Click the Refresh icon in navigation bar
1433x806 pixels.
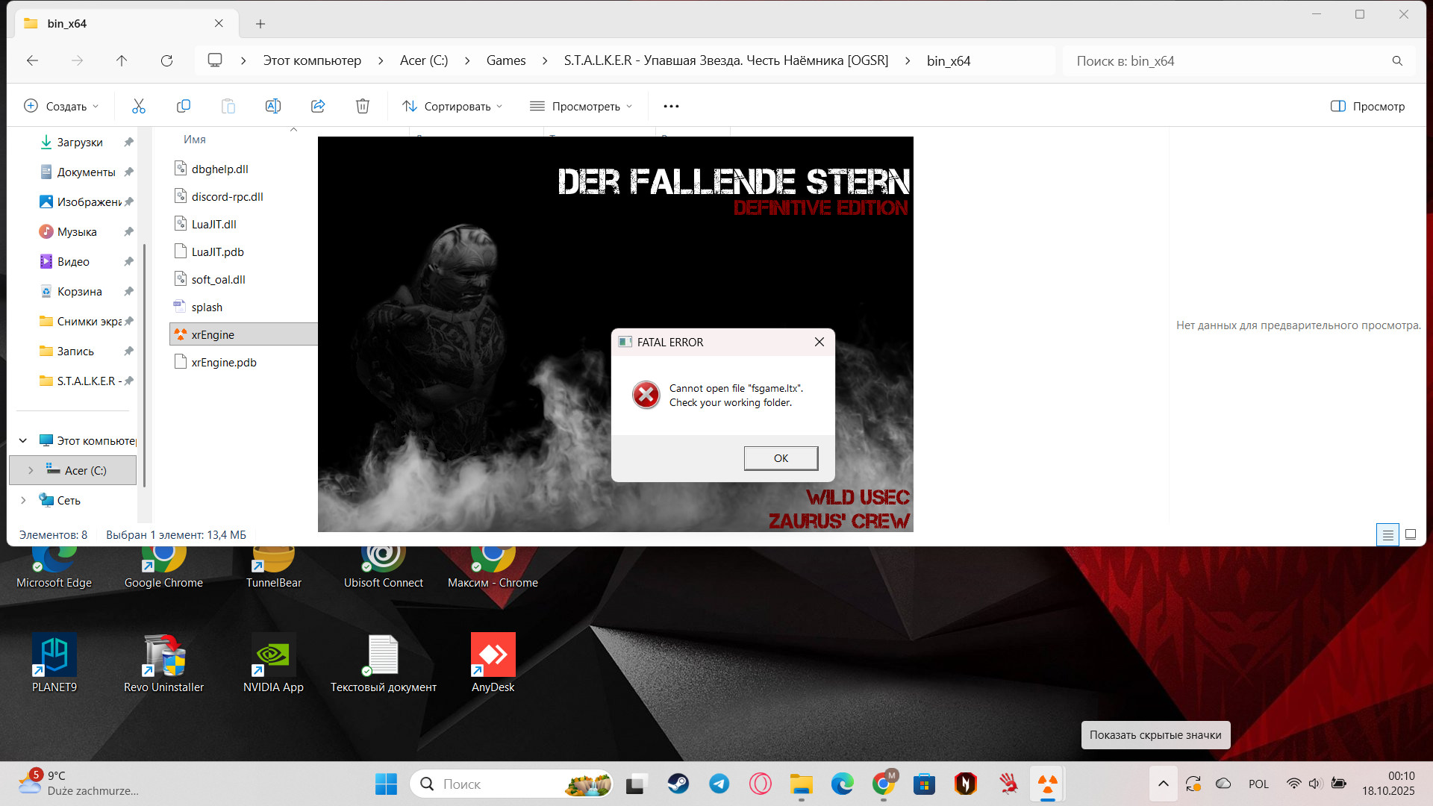[x=166, y=60]
